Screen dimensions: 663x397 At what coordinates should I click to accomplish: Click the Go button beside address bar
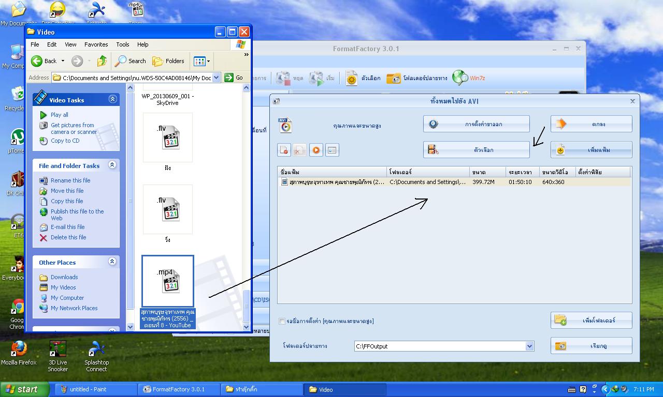coord(234,78)
